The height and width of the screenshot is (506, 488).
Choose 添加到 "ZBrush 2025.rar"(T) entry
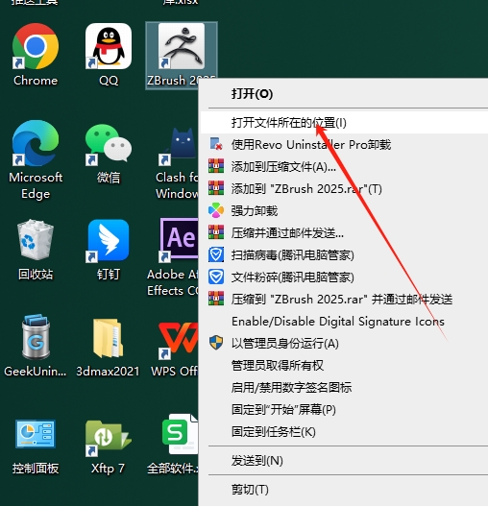coord(344,189)
